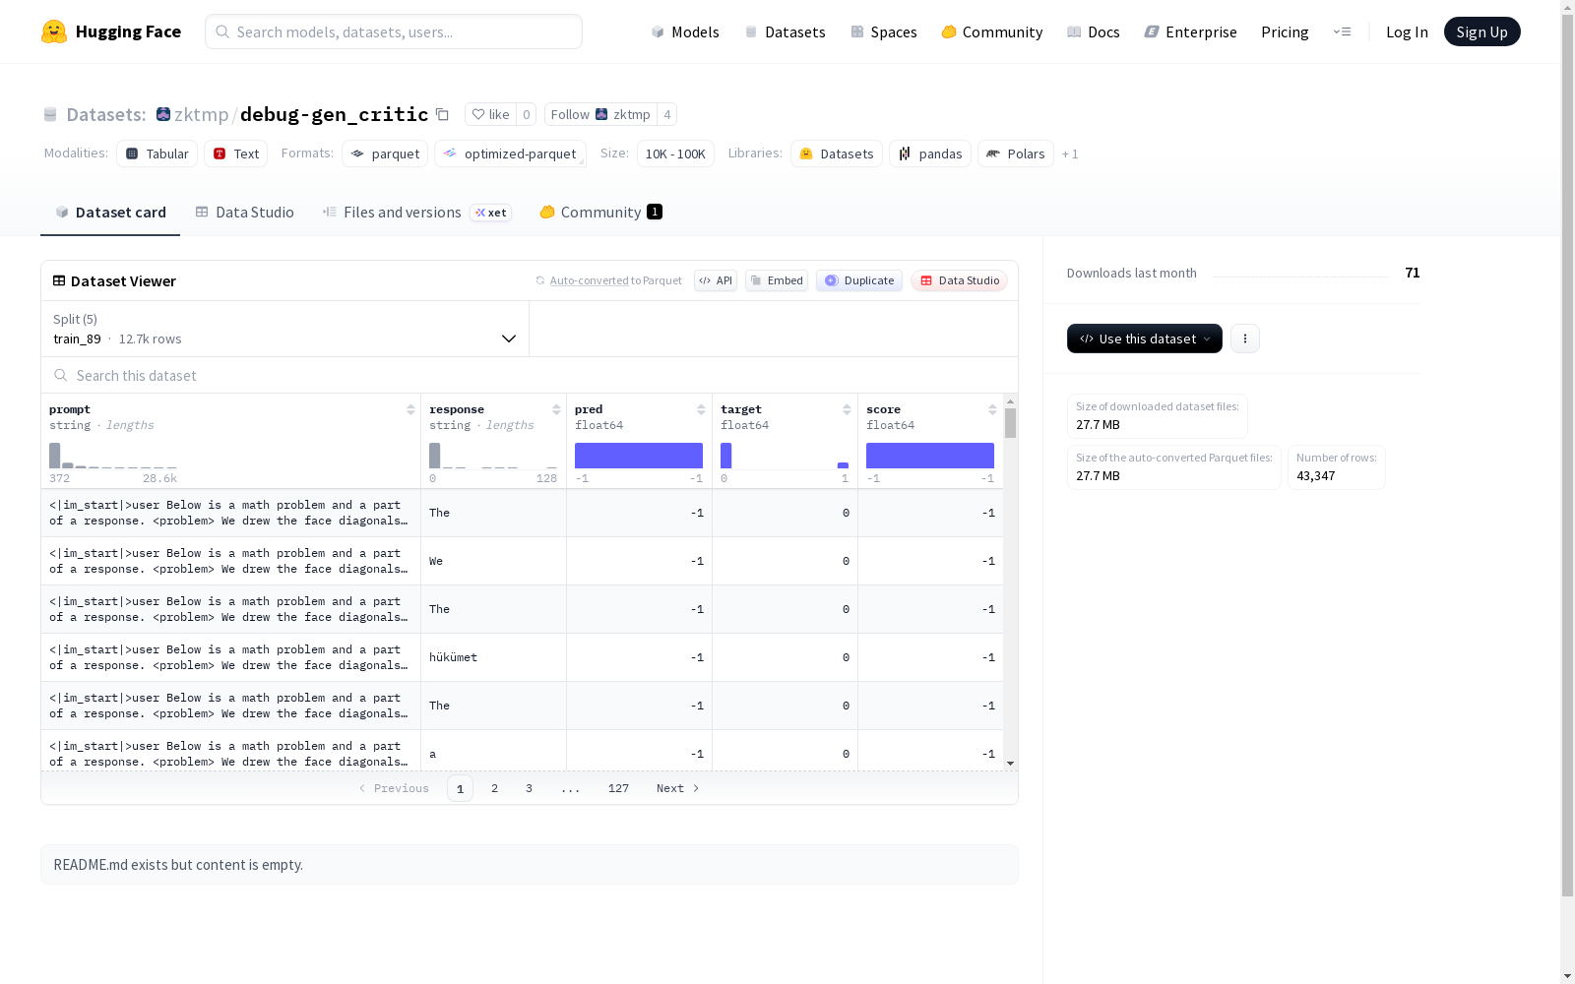Choose the Polars library tag
Viewport: 1575px width, 984px height.
pyautogui.click(x=1016, y=154)
